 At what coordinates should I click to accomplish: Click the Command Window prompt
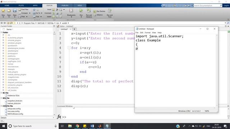point(64,117)
